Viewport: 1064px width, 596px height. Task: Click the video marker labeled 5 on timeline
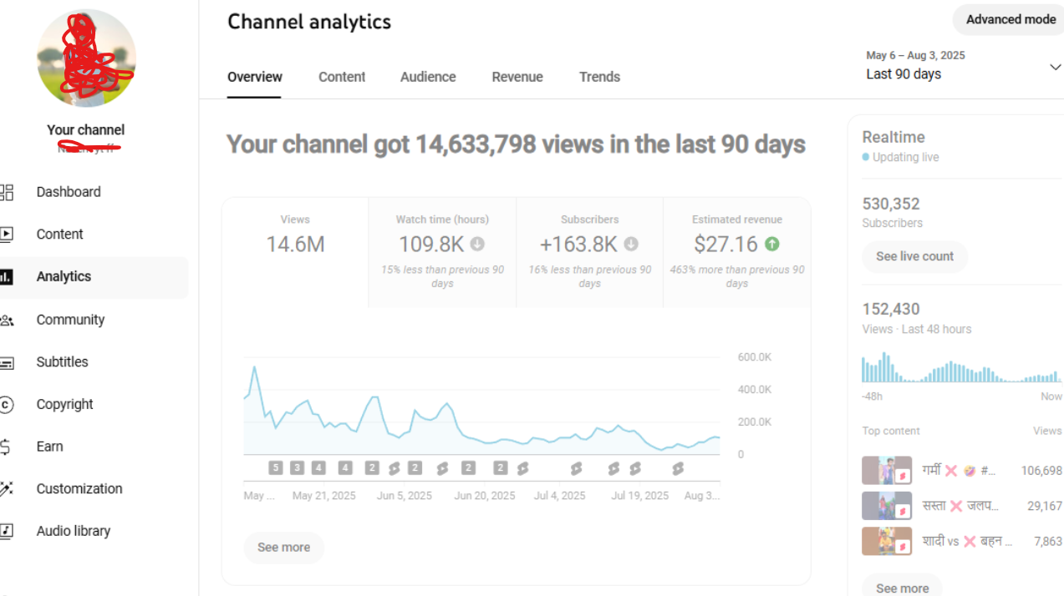pyautogui.click(x=276, y=468)
